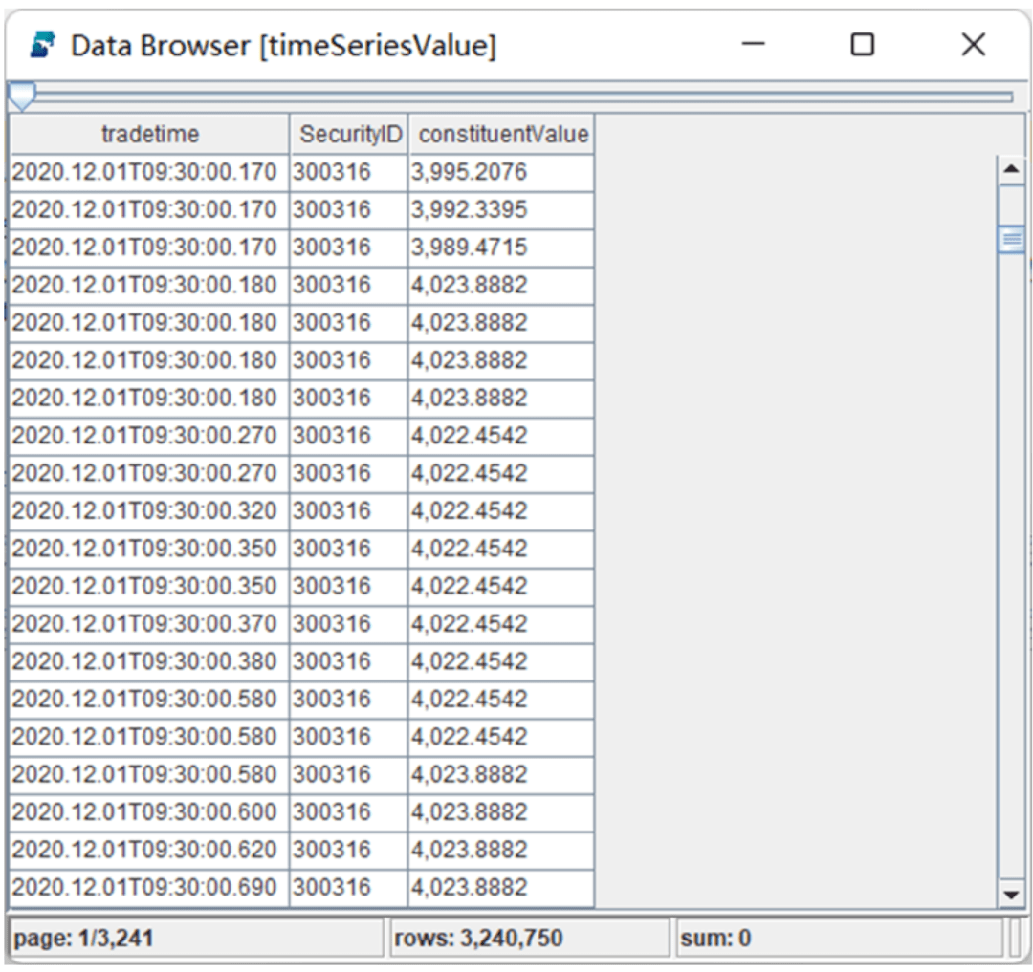This screenshot has width=1033, height=972.
Task: Click the page 1/3,241 status field
Action: (x=196, y=938)
